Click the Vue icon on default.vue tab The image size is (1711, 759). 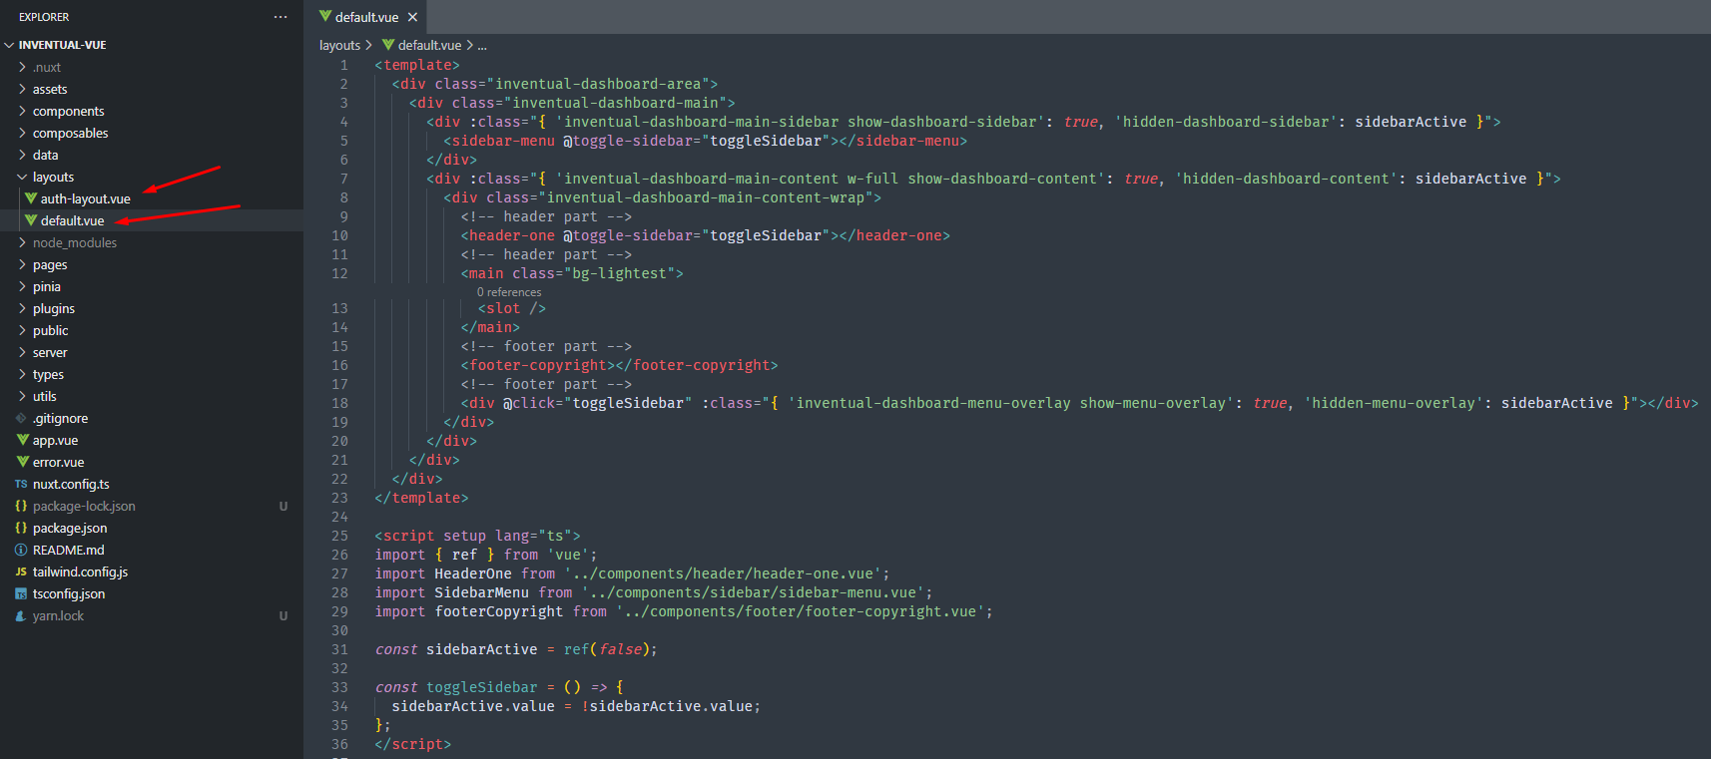click(x=324, y=16)
